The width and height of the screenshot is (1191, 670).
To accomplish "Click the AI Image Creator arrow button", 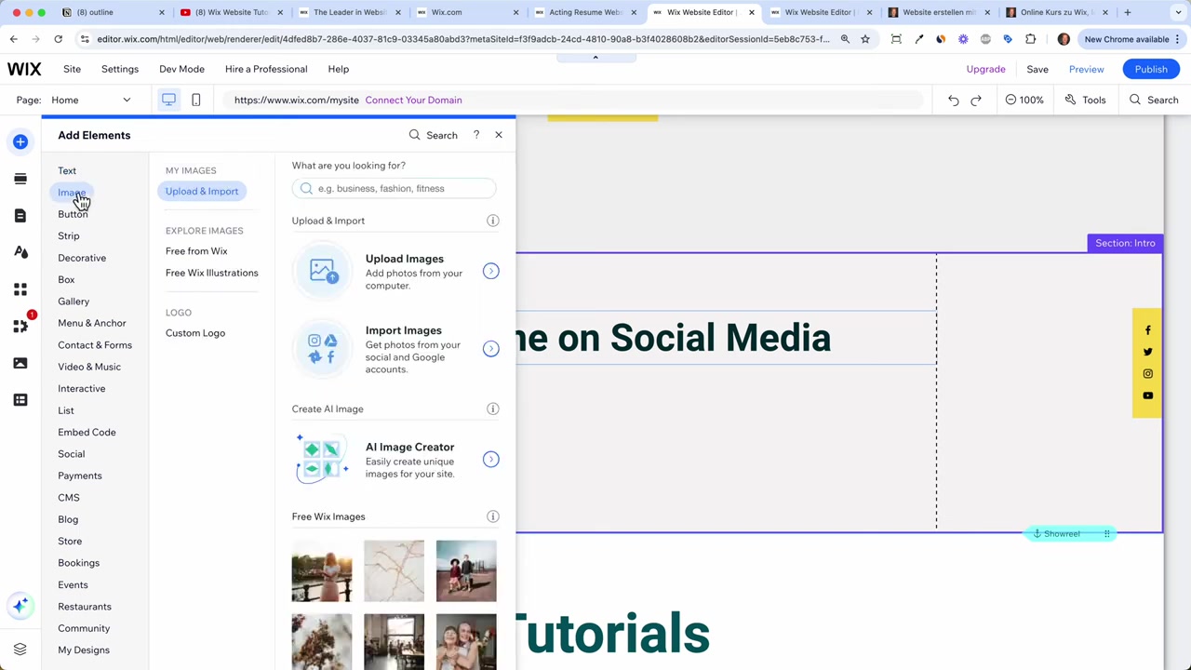I will tap(491, 459).
